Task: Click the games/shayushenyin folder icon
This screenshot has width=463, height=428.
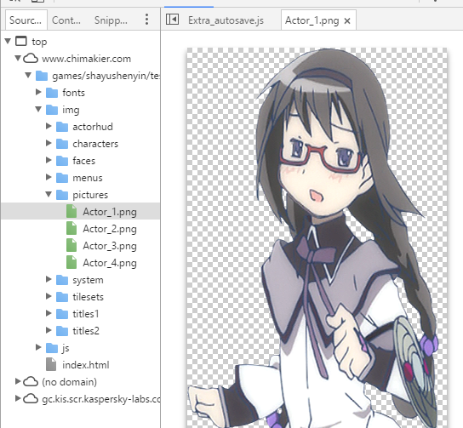Action: point(42,76)
